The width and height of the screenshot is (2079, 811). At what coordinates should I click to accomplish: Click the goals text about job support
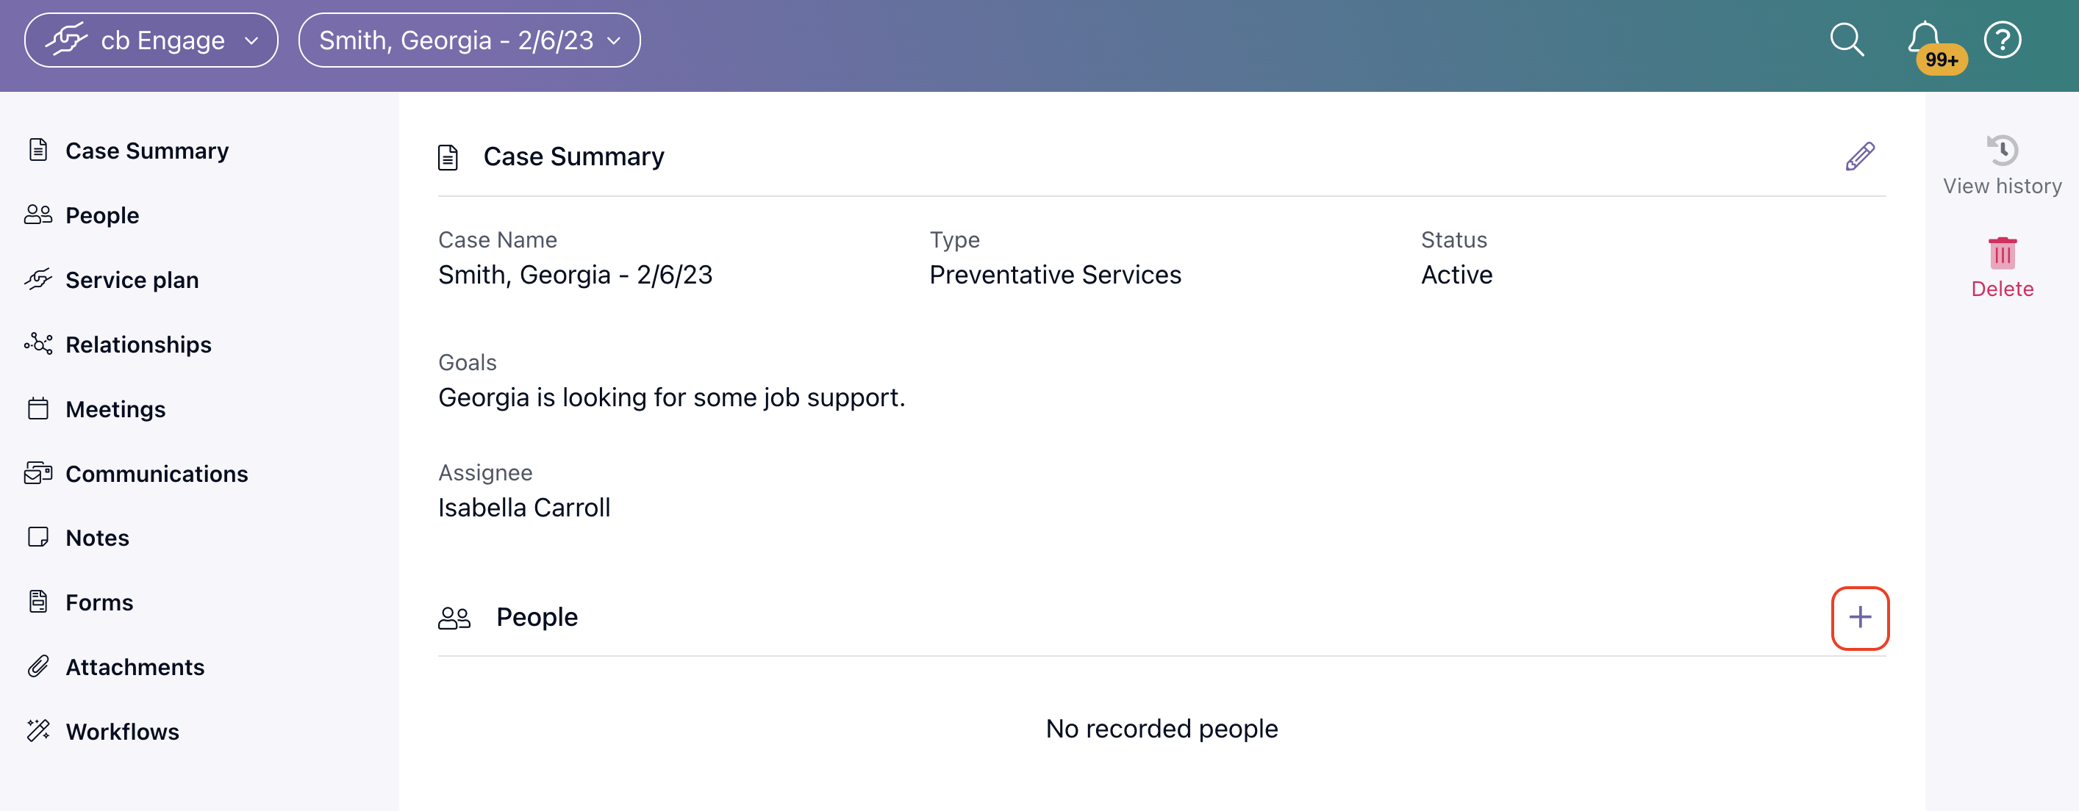(x=671, y=397)
